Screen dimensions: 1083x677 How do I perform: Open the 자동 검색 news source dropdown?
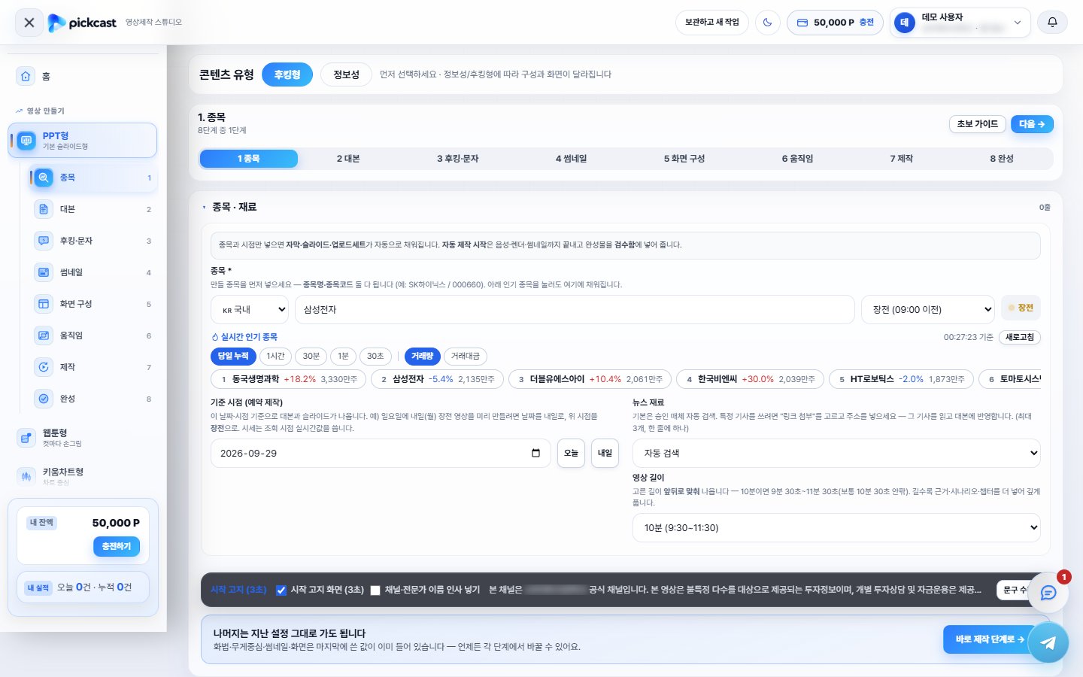pos(836,453)
